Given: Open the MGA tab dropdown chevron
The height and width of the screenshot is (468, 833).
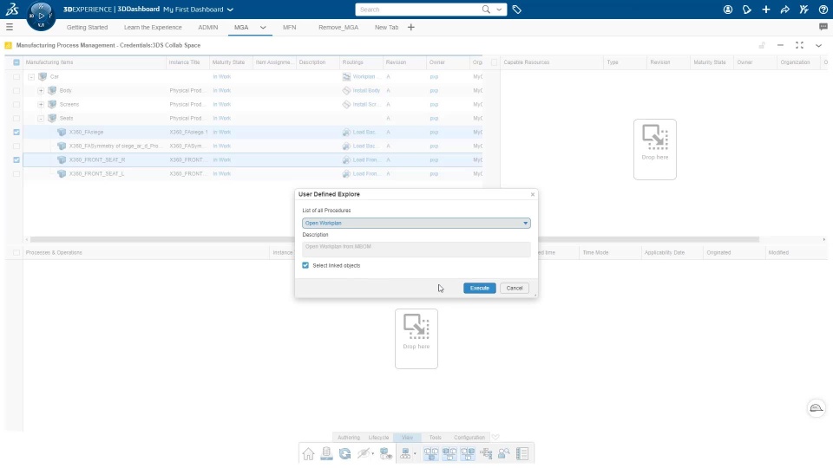Looking at the screenshot, I should (263, 27).
